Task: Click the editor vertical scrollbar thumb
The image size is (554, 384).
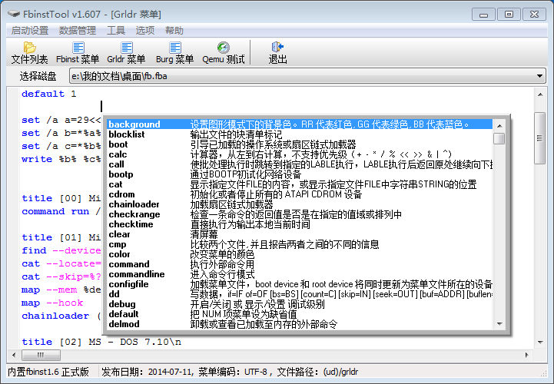Action: coord(540,138)
